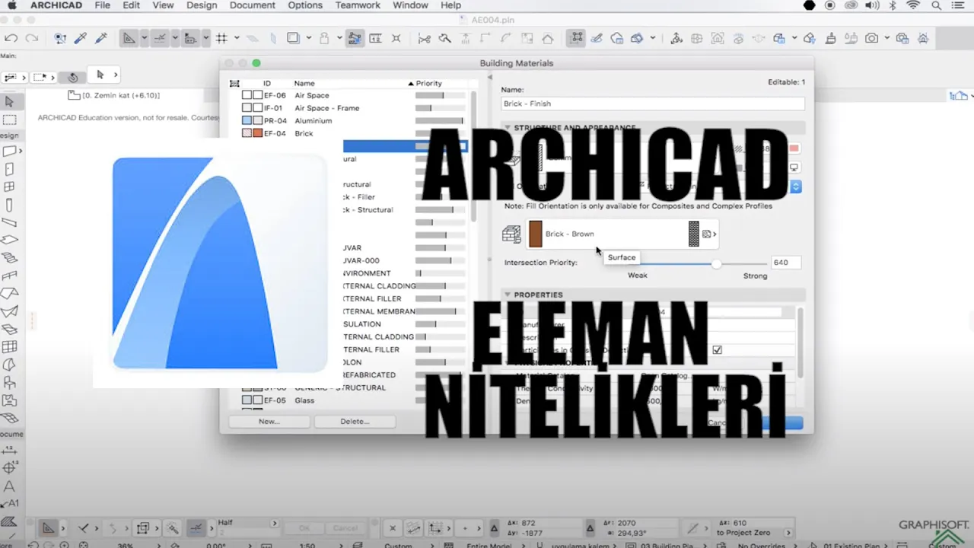
Task: Activate the Inject Parameters syringe icon
Action: tap(100, 38)
